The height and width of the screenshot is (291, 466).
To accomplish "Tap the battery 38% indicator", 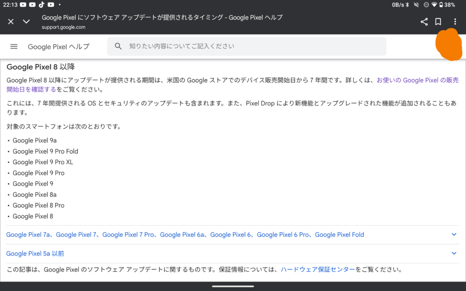I will tap(447, 5).
